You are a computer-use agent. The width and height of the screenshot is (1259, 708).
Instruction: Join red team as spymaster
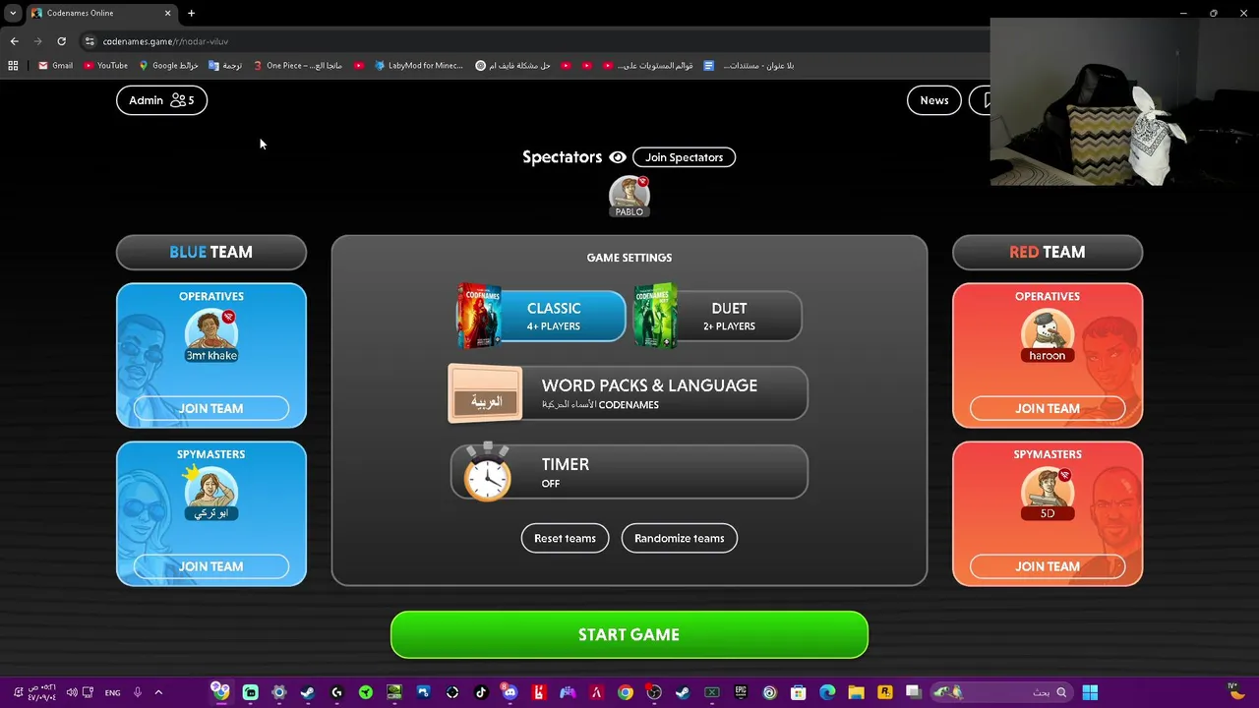1047,566
